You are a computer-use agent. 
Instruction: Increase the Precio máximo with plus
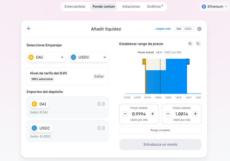pyautogui.click(x=195, y=114)
